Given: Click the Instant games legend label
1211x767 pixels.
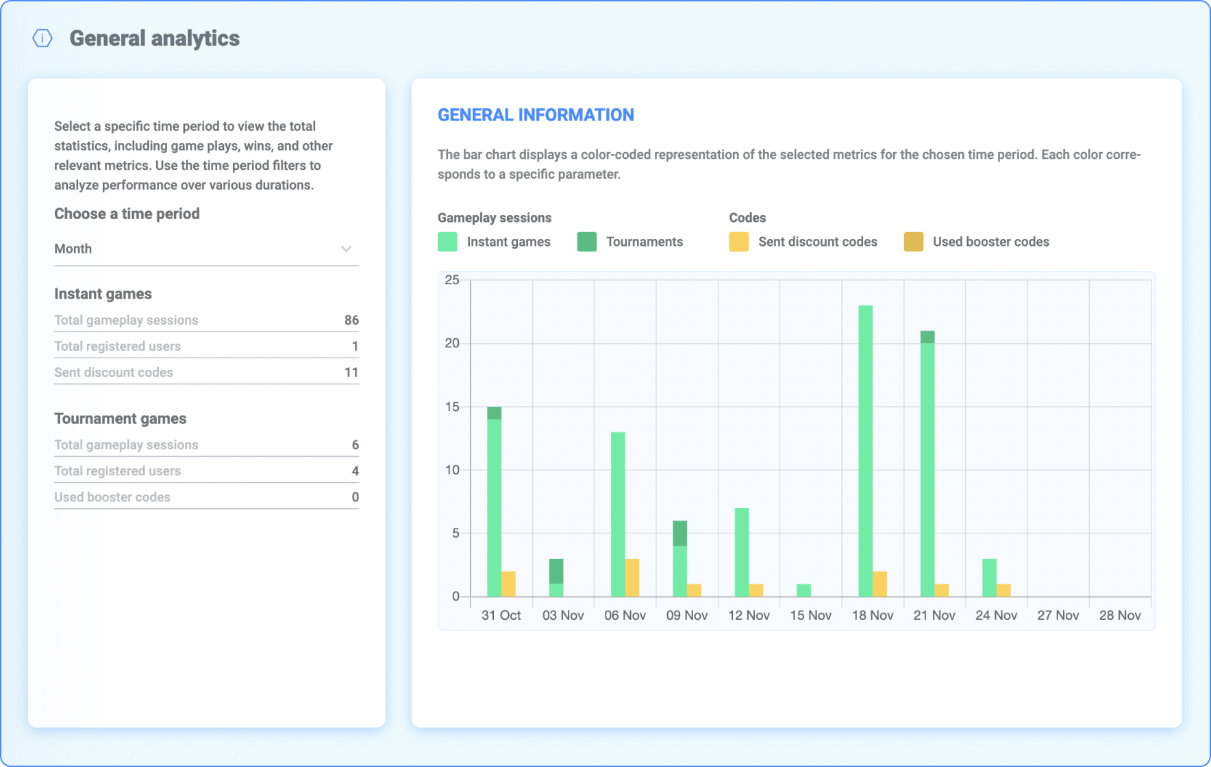Looking at the screenshot, I should point(509,242).
